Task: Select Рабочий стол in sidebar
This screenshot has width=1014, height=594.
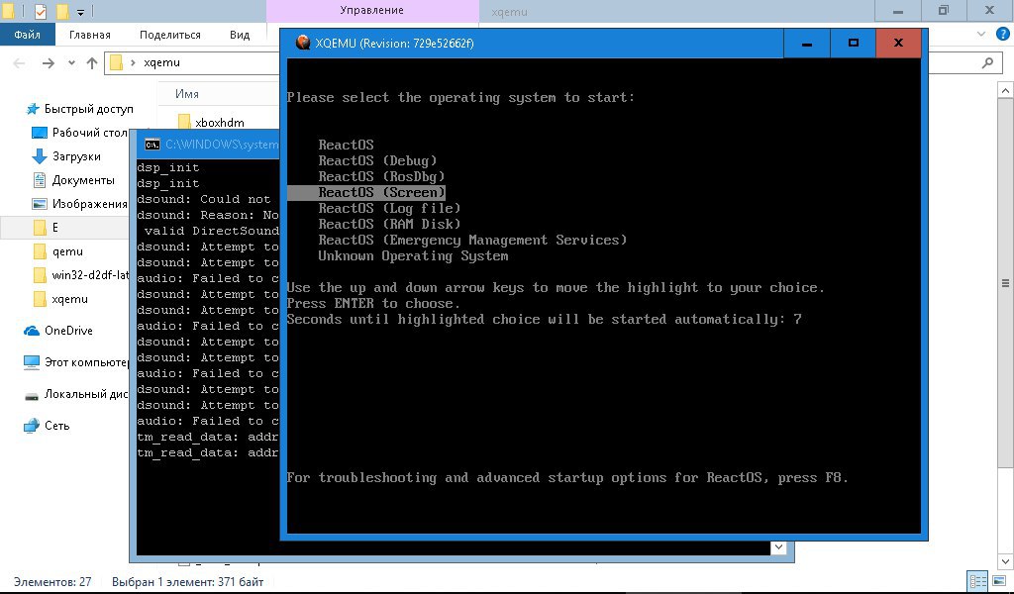Action: [x=80, y=133]
